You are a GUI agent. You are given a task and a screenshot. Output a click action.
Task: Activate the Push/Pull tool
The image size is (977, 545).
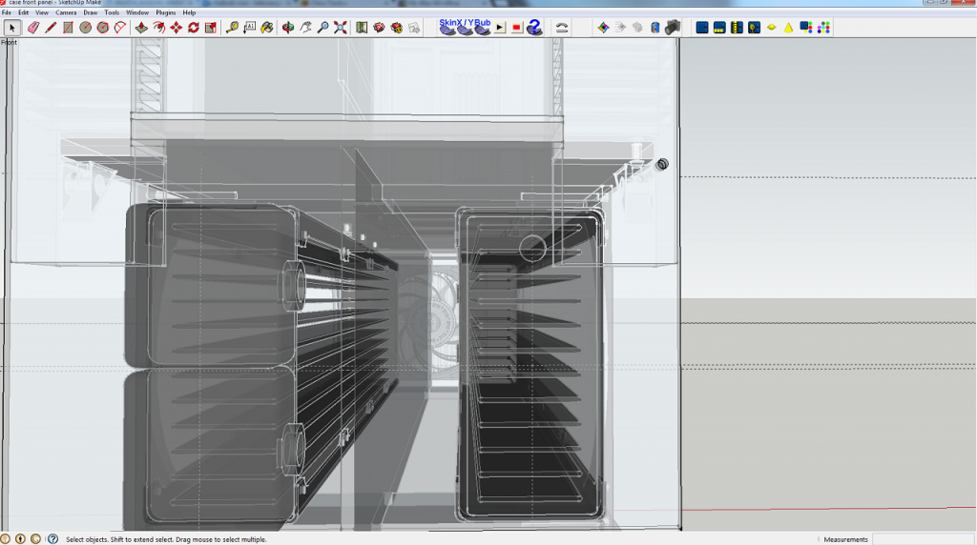point(141,28)
